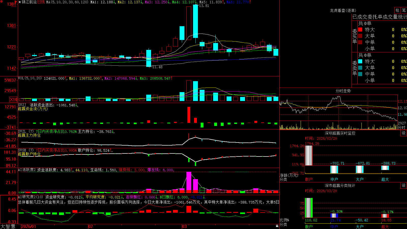407x229 pixels.
Task: Click the small red square icon in the top-left corner
Action: click(x=1, y=2)
